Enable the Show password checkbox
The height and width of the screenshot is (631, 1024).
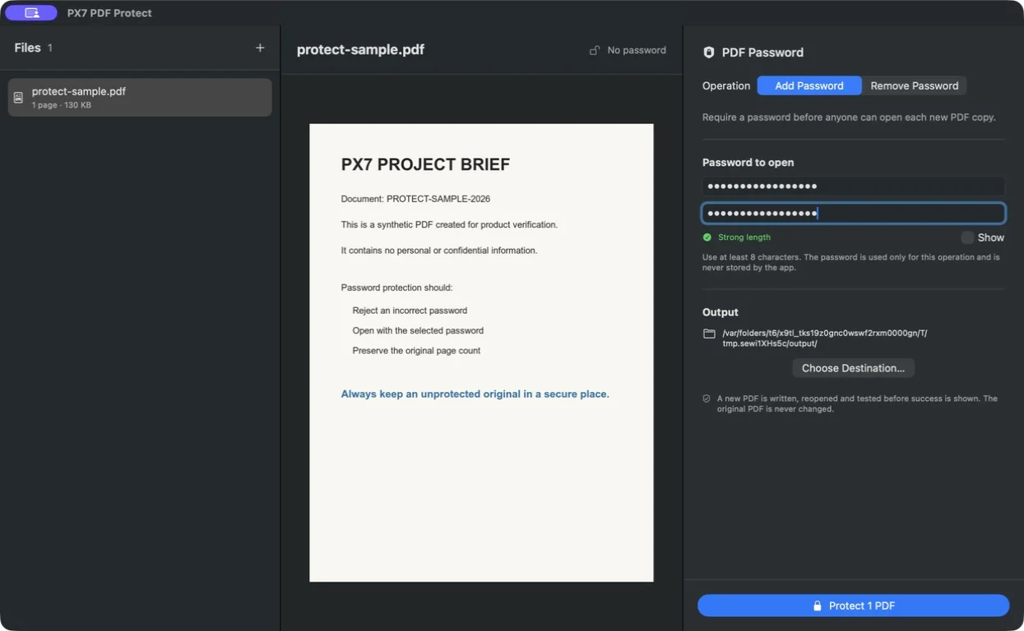[967, 237]
